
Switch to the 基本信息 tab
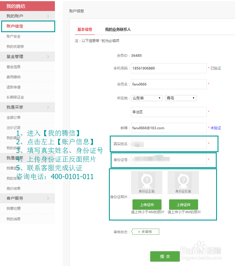pyautogui.click(x=84, y=29)
